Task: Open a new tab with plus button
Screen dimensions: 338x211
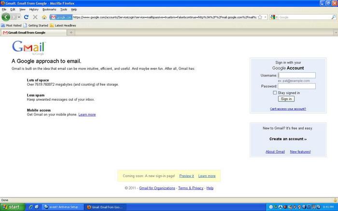Action: tap(71, 32)
